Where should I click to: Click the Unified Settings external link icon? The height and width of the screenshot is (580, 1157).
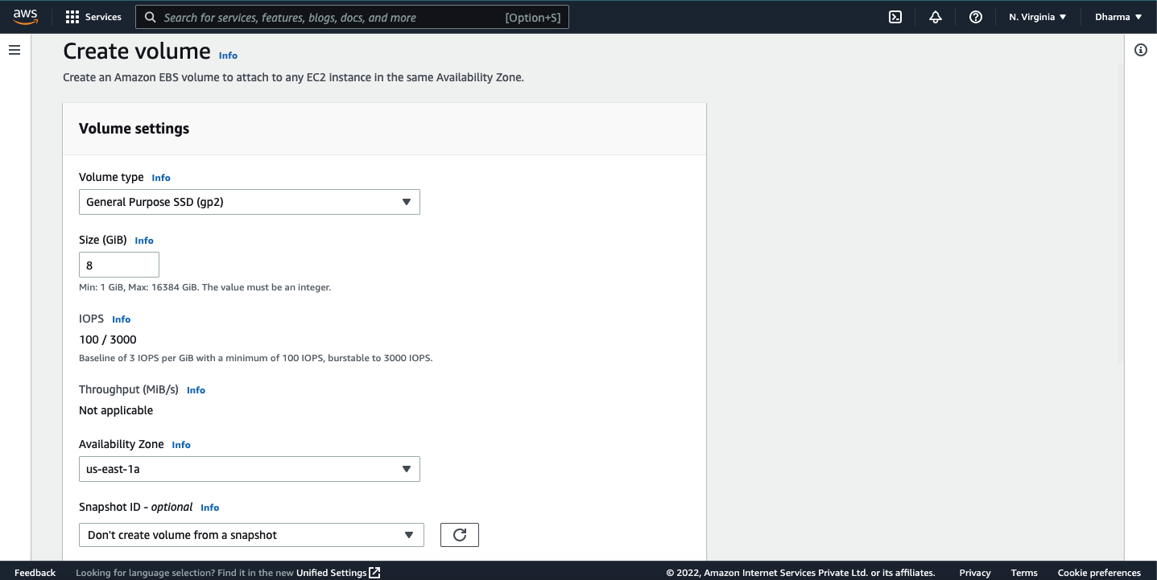coord(374,573)
